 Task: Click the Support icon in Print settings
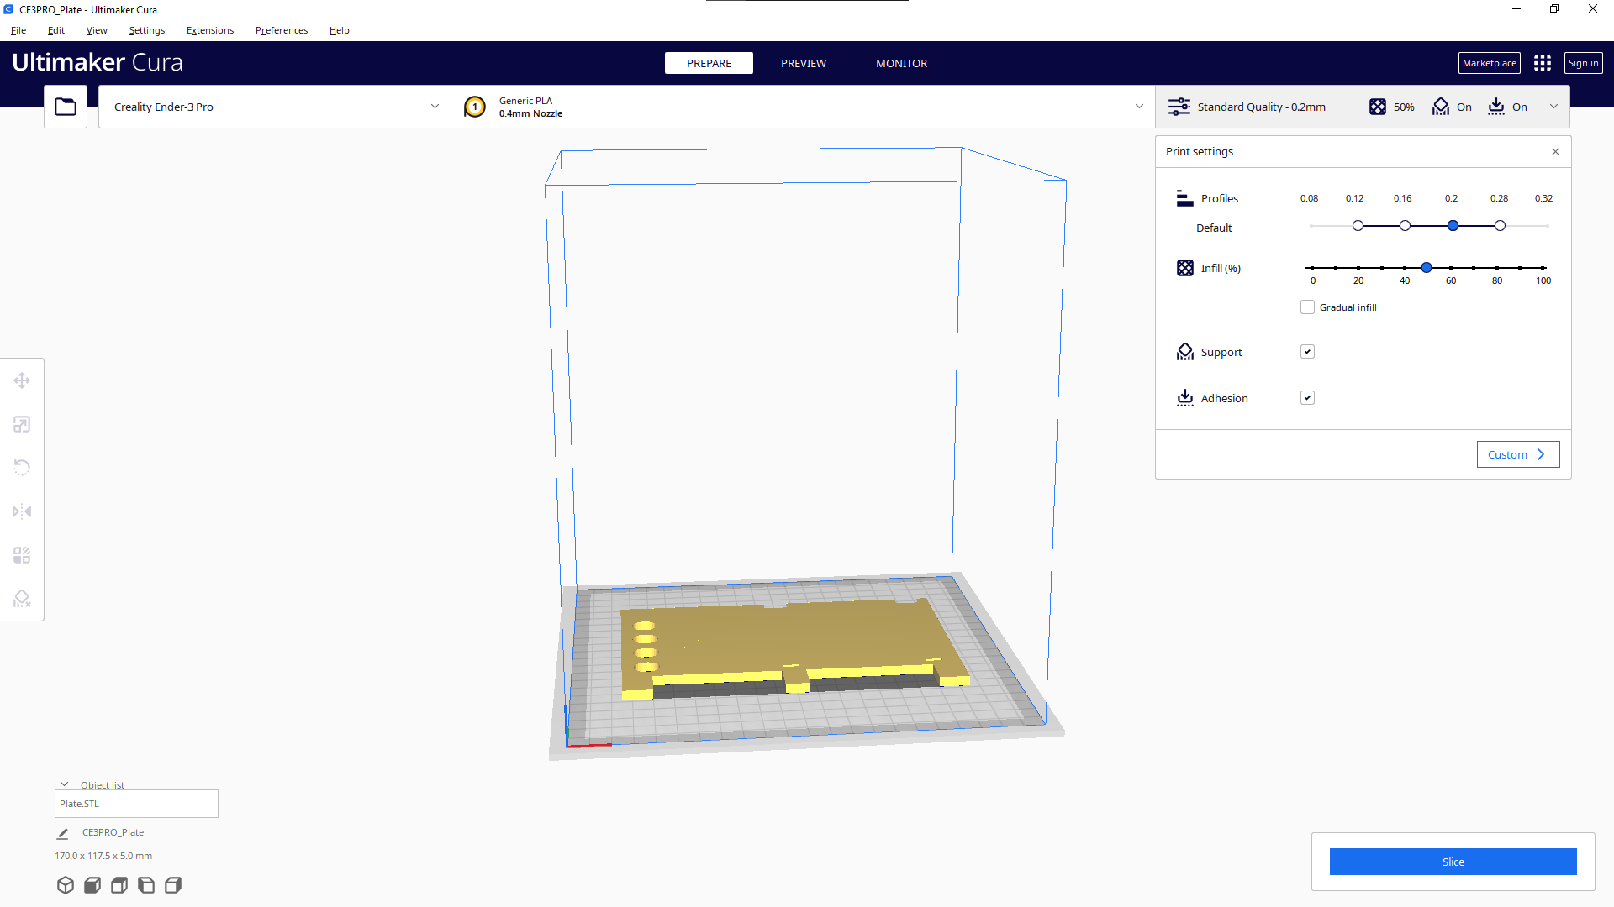tap(1184, 352)
